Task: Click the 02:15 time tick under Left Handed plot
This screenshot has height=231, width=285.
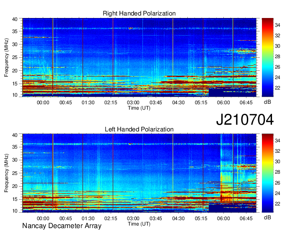Action: click(111, 218)
